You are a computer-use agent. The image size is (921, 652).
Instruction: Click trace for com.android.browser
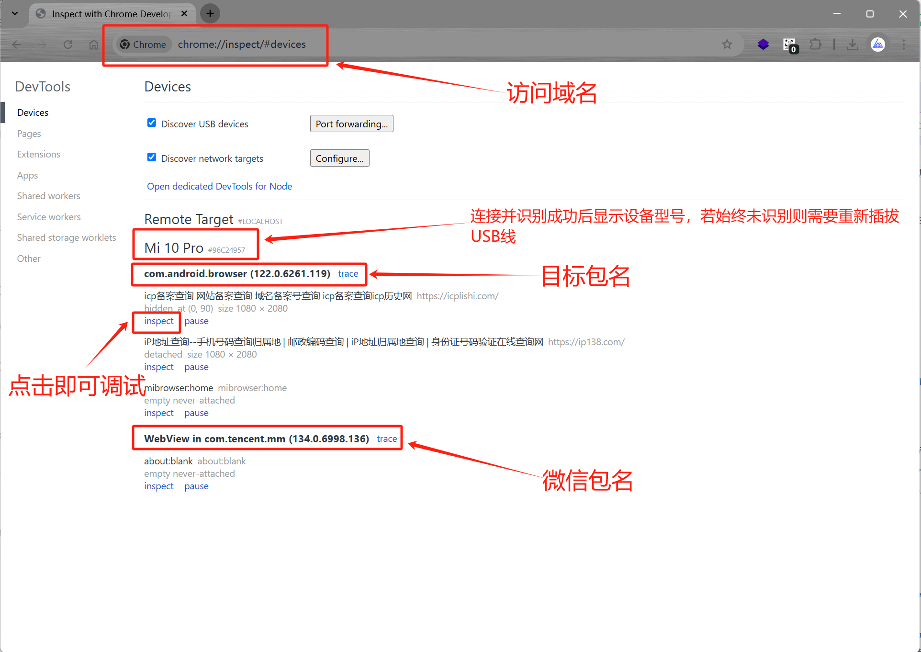coord(348,273)
